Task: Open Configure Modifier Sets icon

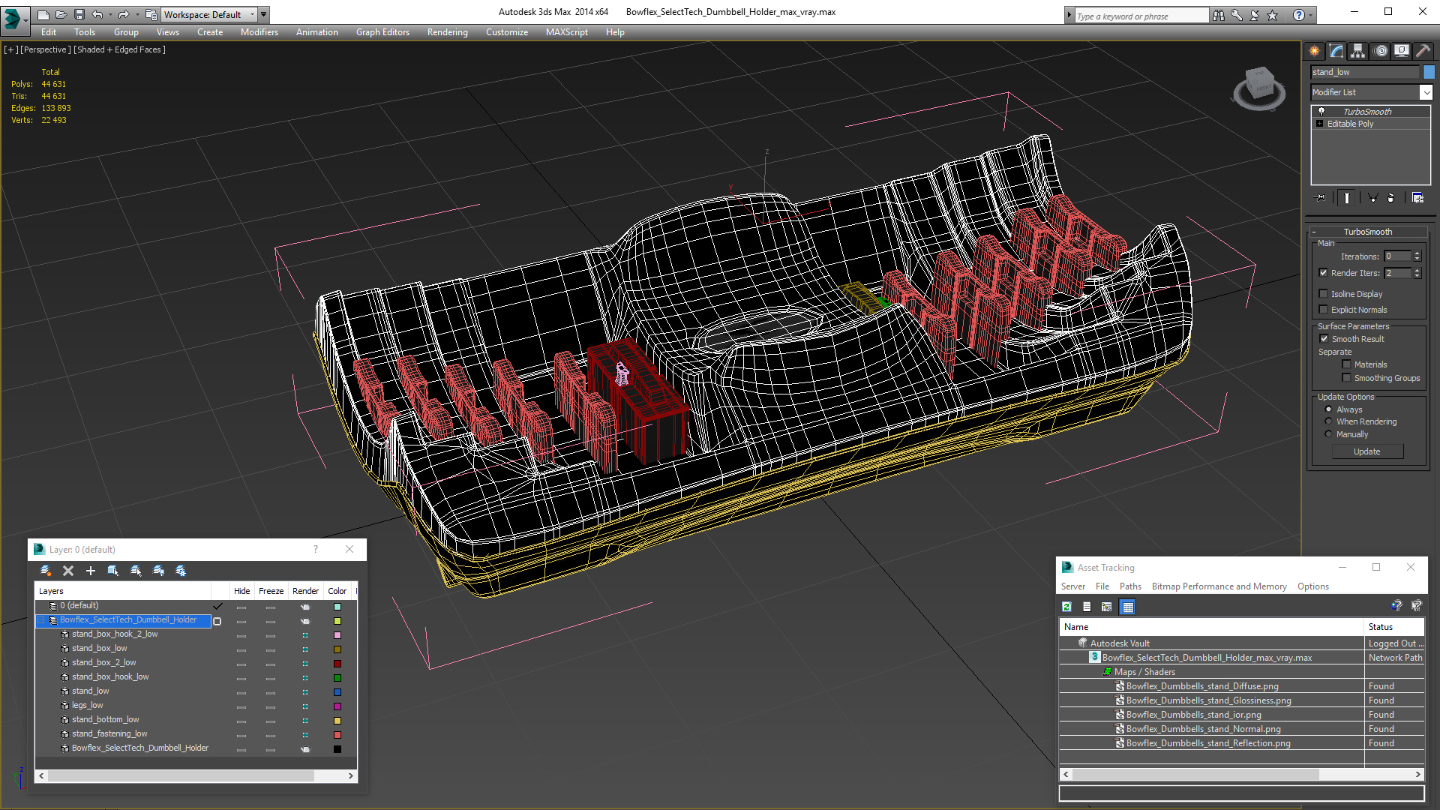Action: (x=1417, y=198)
